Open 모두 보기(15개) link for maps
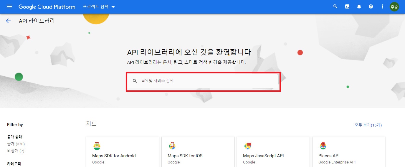This screenshot has height=167, width=405. point(368,125)
